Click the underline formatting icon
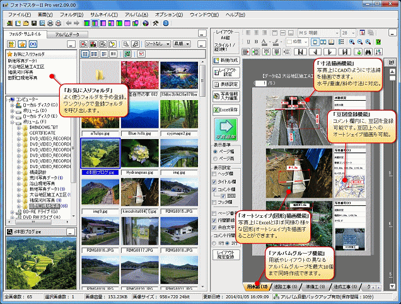The image size is (401, 304). [x=248, y=42]
